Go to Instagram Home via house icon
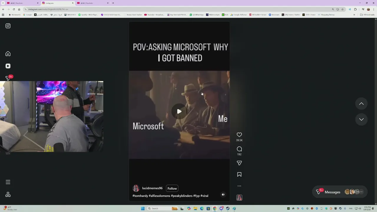The height and width of the screenshot is (212, 377). [x=8, y=54]
